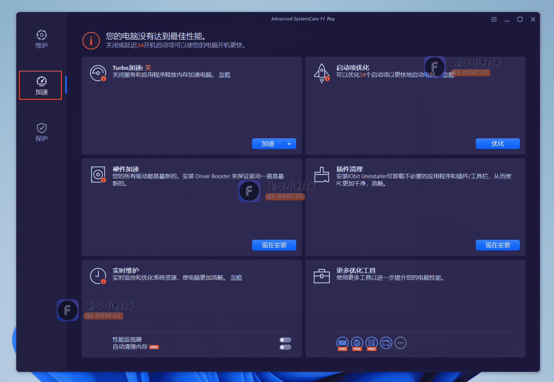Viewport: 554px width, 382px height.
Task: Click the 更多优化工具 heading
Action: pyautogui.click(x=356, y=270)
